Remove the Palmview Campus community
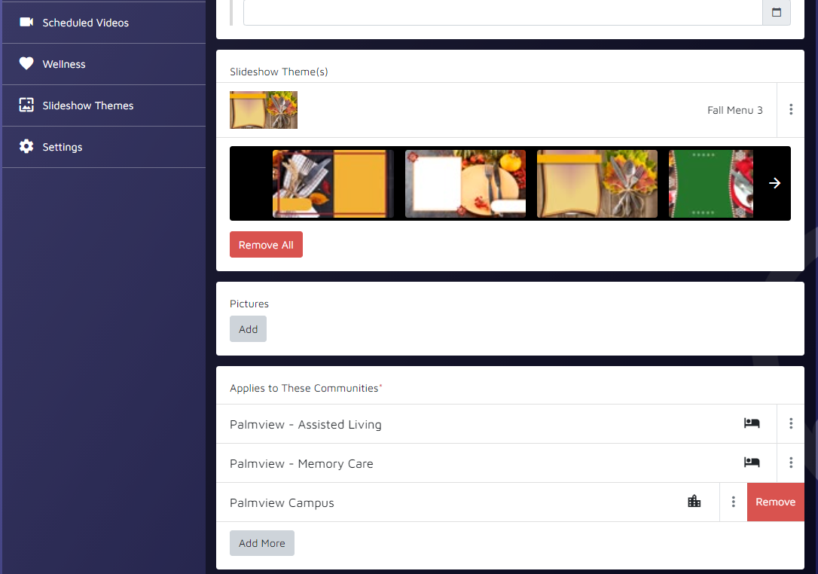The width and height of the screenshot is (818, 574). (x=775, y=501)
